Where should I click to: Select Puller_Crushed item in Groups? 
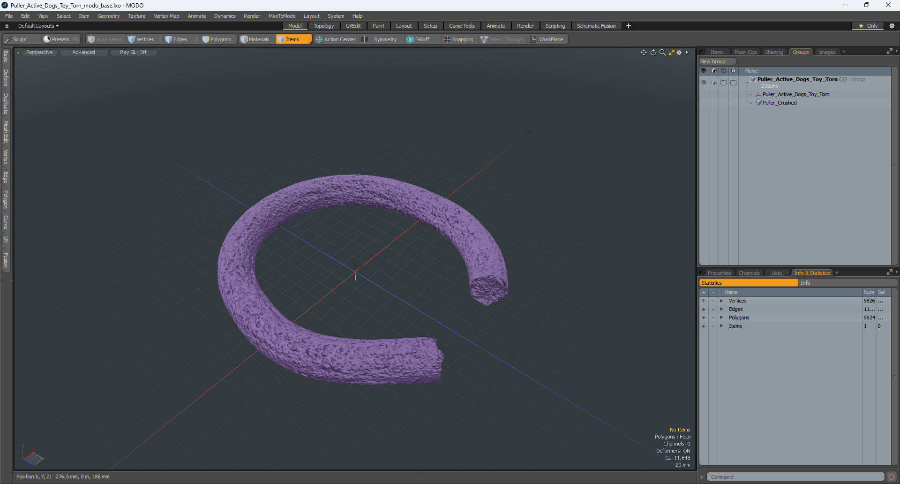click(779, 103)
